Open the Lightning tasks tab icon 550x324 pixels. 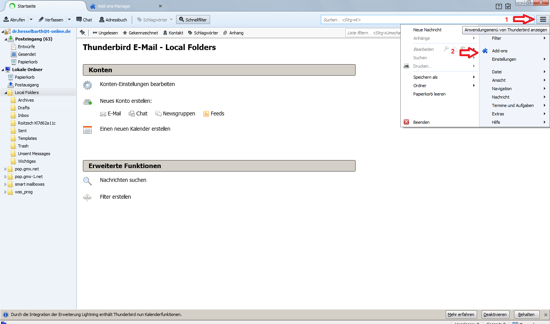[x=508, y=6]
